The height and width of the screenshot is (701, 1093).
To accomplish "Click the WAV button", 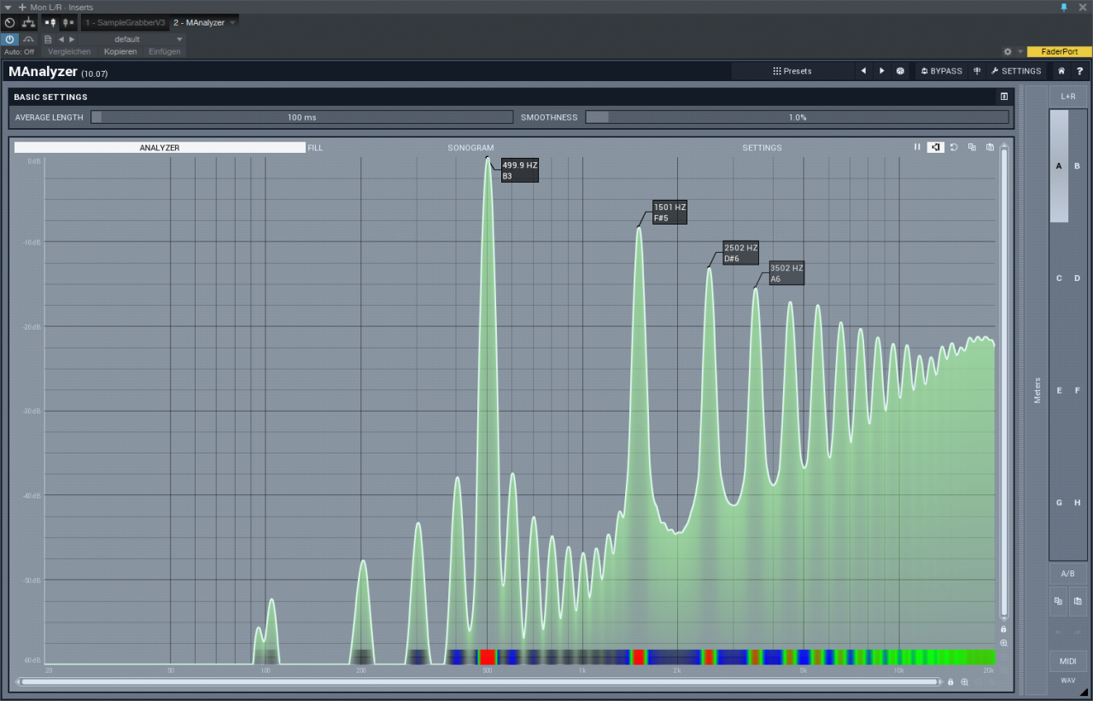I will (x=1067, y=681).
